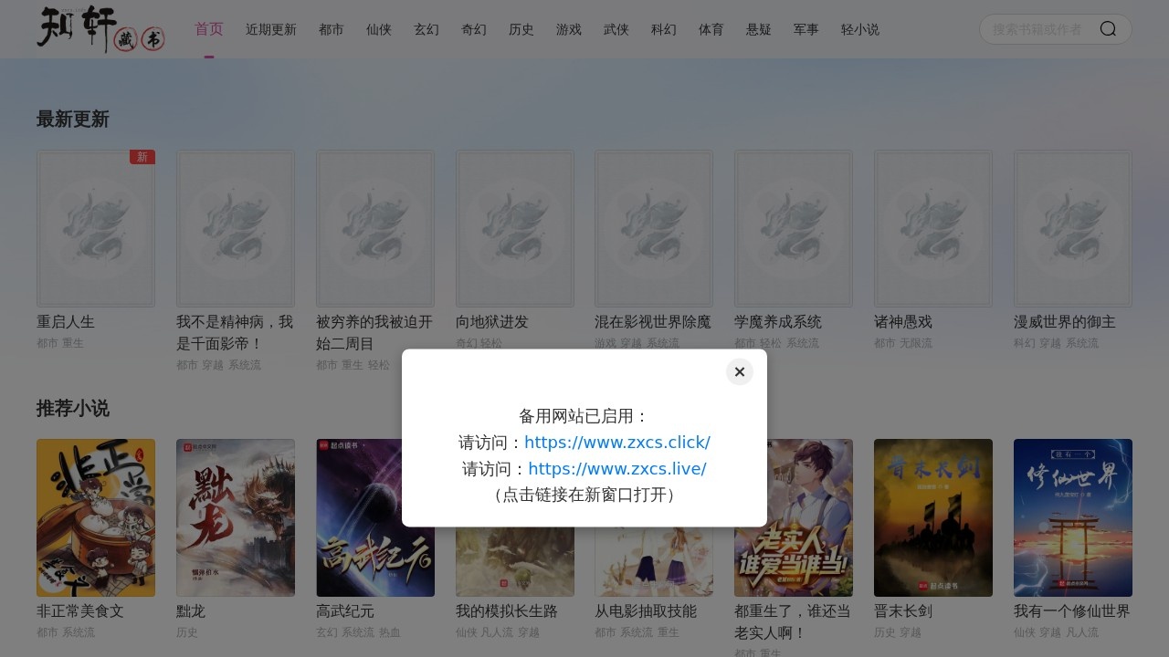
Task: Open the 轻小说 category
Action: pyautogui.click(x=860, y=29)
